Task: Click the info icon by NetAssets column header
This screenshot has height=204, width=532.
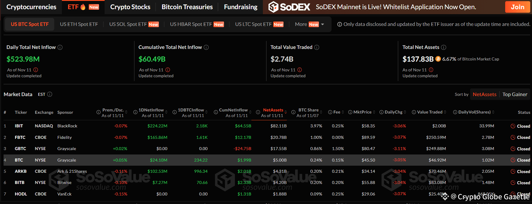Action: 258,112
